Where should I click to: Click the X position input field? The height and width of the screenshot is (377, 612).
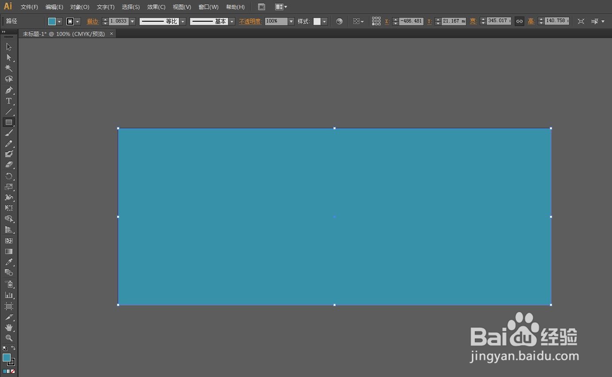coord(411,21)
